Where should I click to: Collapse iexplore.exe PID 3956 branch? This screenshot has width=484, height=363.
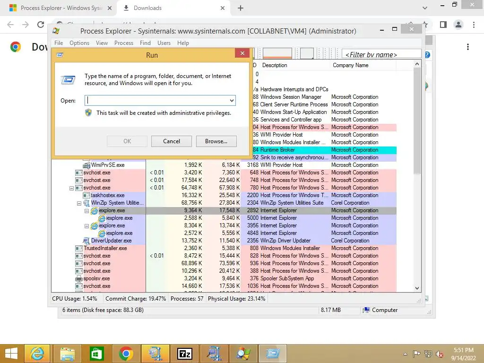click(x=87, y=226)
